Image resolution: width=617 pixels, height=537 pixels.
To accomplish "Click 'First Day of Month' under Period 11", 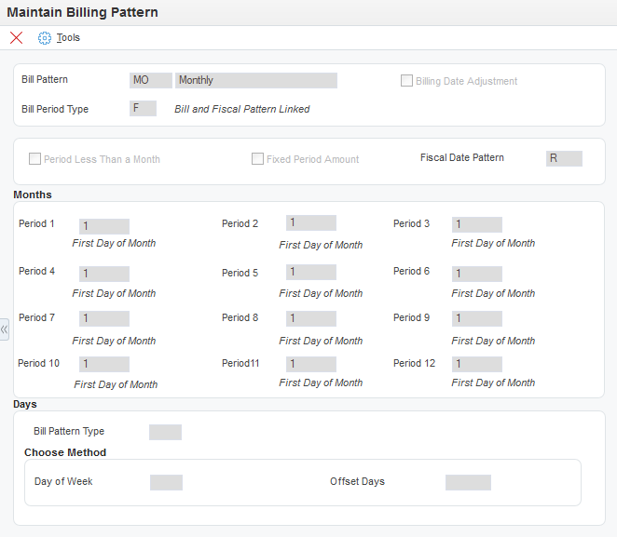I will click(x=321, y=383).
